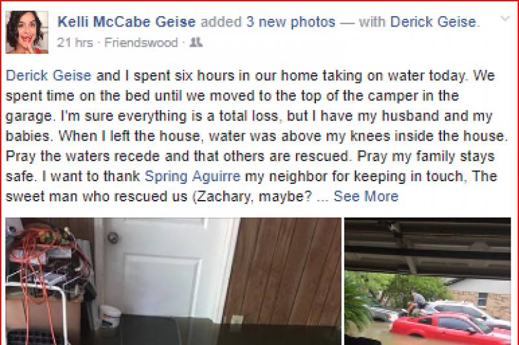Expand the post with "See More"
This screenshot has height=345, width=519.
click(366, 196)
